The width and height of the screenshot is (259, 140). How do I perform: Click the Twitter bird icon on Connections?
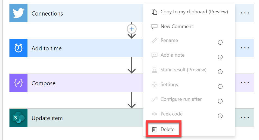tap(18, 13)
